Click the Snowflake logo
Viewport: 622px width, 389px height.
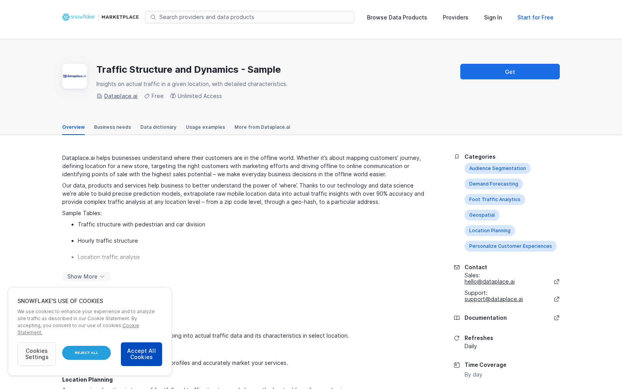pos(79,17)
